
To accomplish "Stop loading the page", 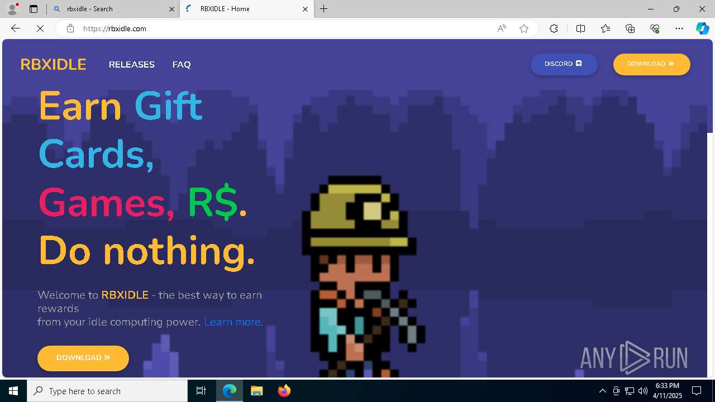I will 40,28.
